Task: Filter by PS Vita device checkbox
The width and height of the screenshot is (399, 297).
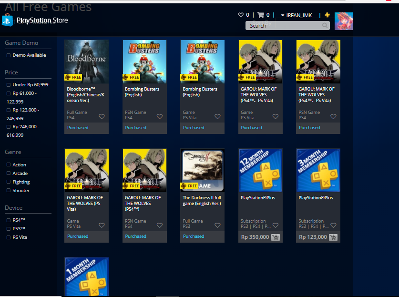Action: coord(9,237)
